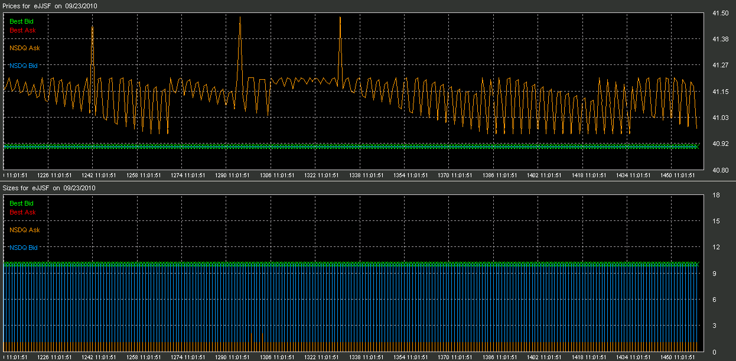Click the 41.27 price axis value
The width and height of the screenshot is (736, 361).
720,65
